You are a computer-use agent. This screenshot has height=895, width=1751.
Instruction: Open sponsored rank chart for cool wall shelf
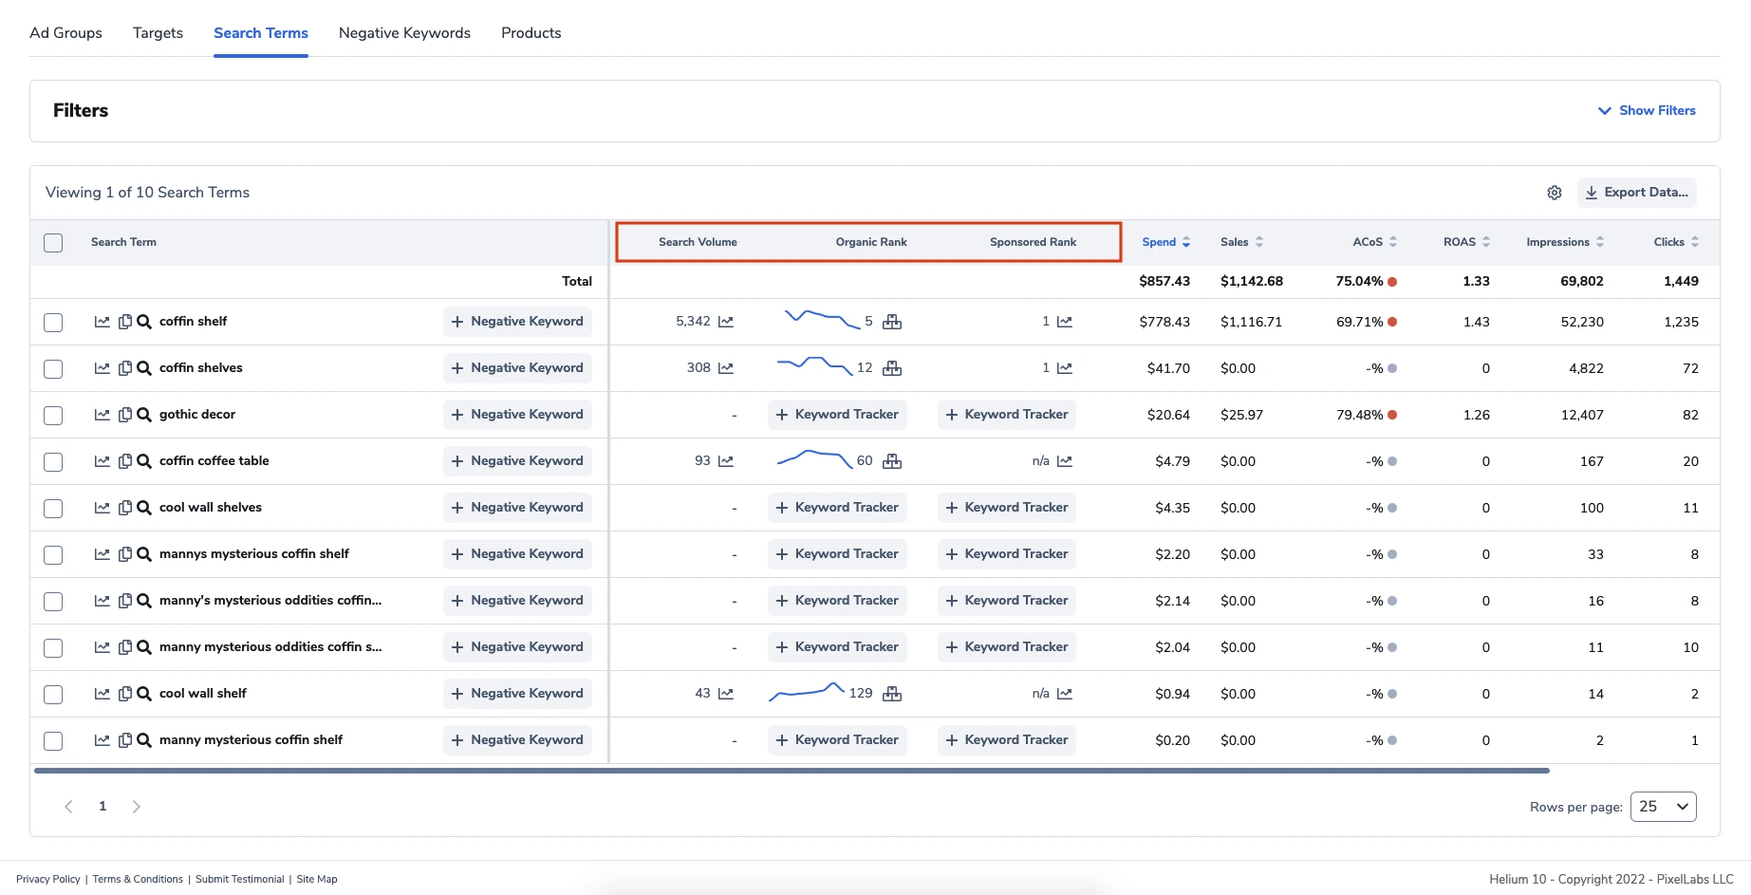pyautogui.click(x=1065, y=694)
